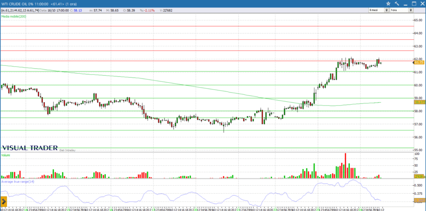Click the volume value tag on right axis

(x=419, y=177)
